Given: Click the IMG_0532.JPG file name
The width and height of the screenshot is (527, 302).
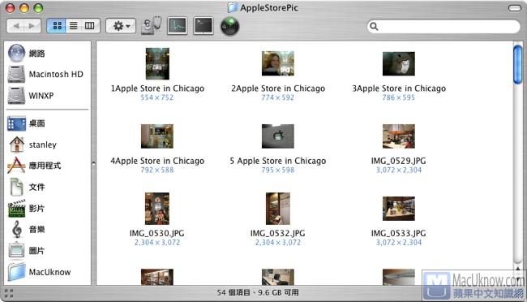Looking at the screenshot, I should coord(278,233).
